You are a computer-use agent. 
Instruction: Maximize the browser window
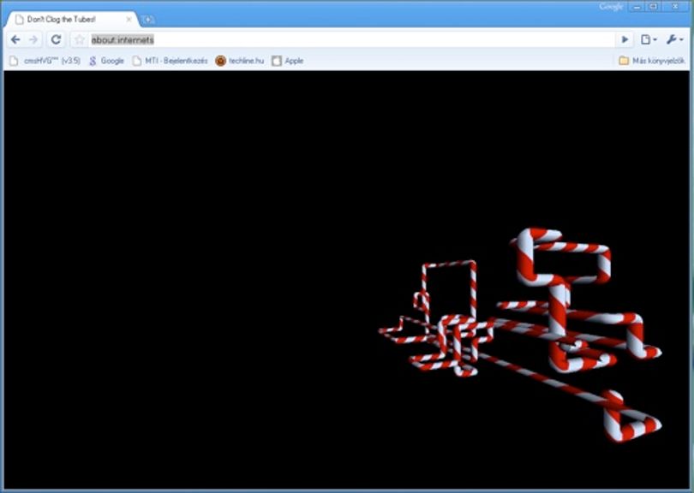pyautogui.click(x=654, y=7)
